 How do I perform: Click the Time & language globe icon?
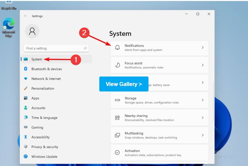(26, 117)
